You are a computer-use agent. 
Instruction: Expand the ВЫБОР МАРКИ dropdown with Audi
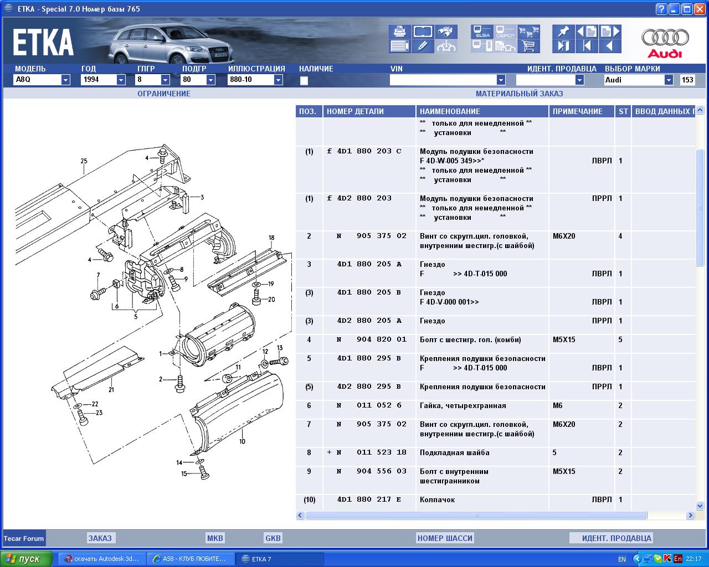[x=668, y=80]
